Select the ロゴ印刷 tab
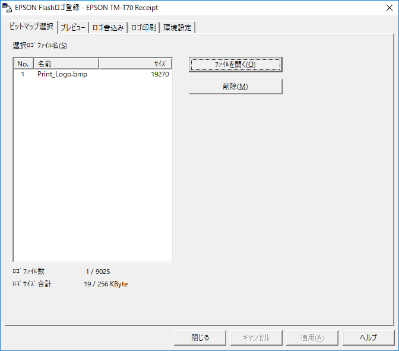This screenshot has width=399, height=351. pos(143,28)
